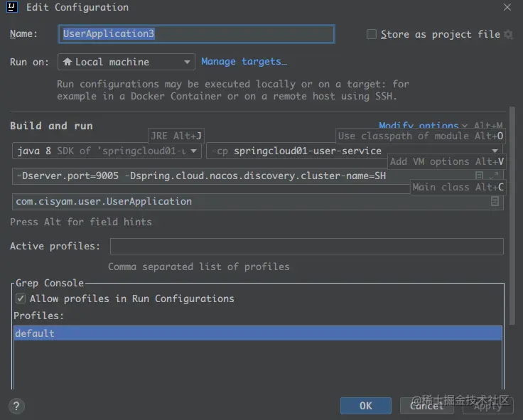This screenshot has height=420, width=523.
Task: Click the Use classpath of module hint
Action: (x=420, y=136)
